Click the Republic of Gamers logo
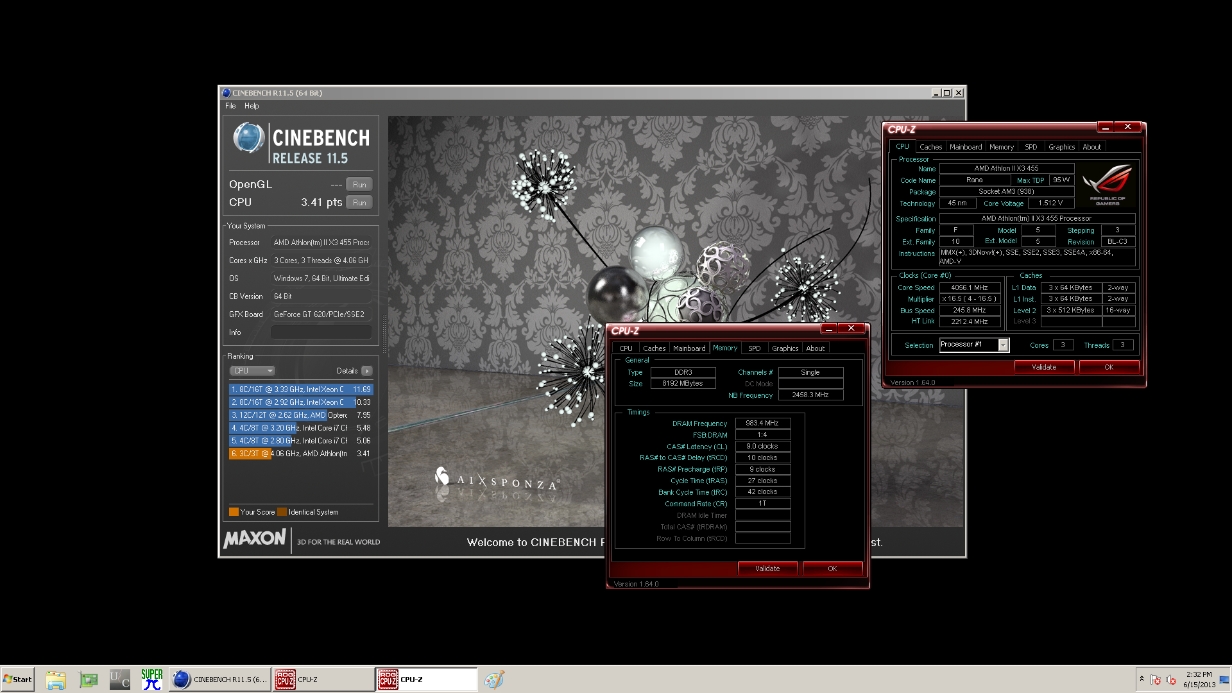 coord(1108,185)
